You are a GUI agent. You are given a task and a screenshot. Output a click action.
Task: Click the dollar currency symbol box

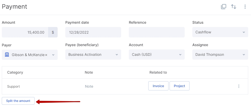[x=53, y=32]
